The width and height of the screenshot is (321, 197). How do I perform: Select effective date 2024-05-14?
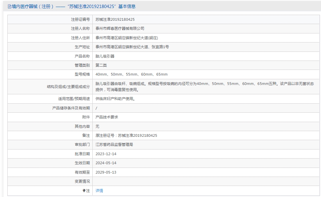[106, 163]
